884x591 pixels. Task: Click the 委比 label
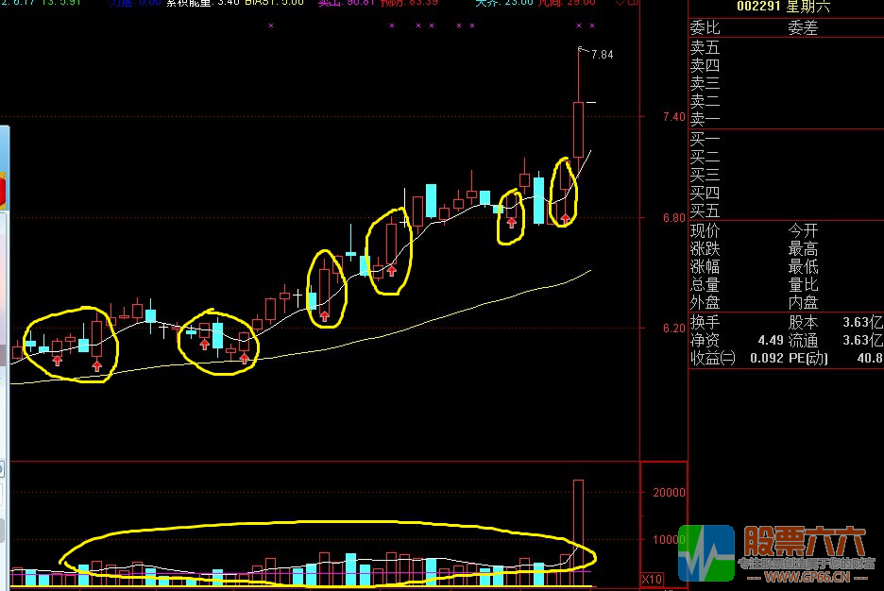(705, 28)
